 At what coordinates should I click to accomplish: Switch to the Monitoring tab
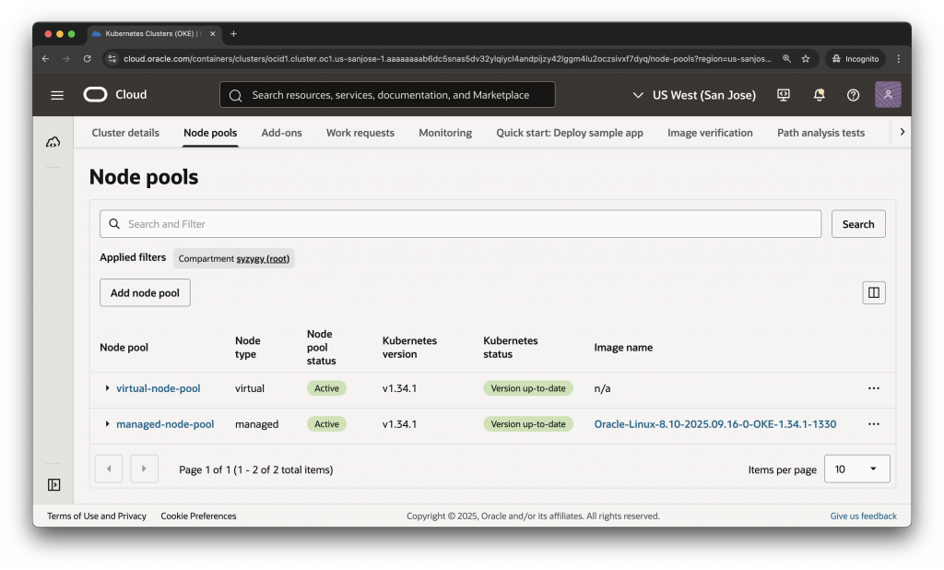click(x=445, y=133)
